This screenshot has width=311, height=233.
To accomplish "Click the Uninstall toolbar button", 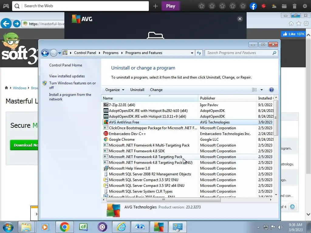I will [137, 90].
